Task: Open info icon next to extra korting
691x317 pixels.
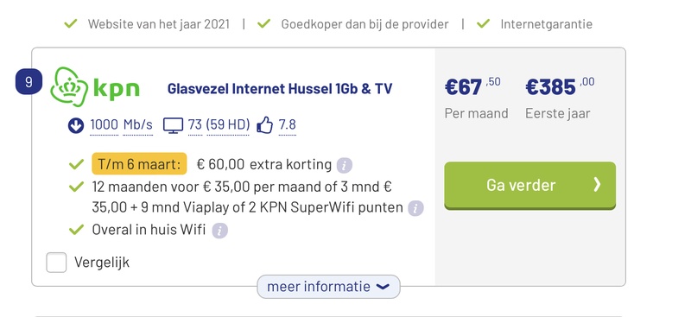Action: coord(344,165)
